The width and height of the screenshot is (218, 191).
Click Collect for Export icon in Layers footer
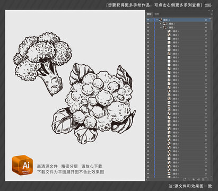coord(185,179)
